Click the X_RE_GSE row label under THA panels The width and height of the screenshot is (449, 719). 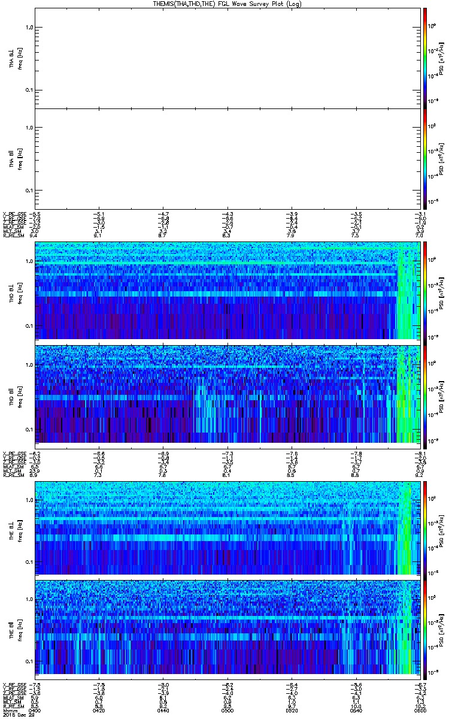click(x=16, y=214)
